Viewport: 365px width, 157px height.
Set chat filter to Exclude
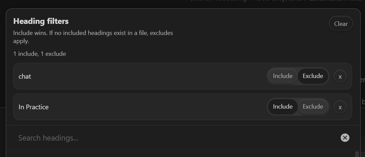[x=313, y=76]
